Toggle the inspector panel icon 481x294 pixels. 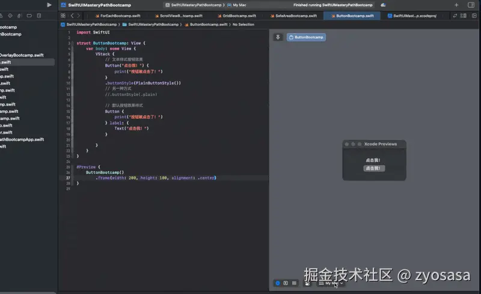point(471,5)
